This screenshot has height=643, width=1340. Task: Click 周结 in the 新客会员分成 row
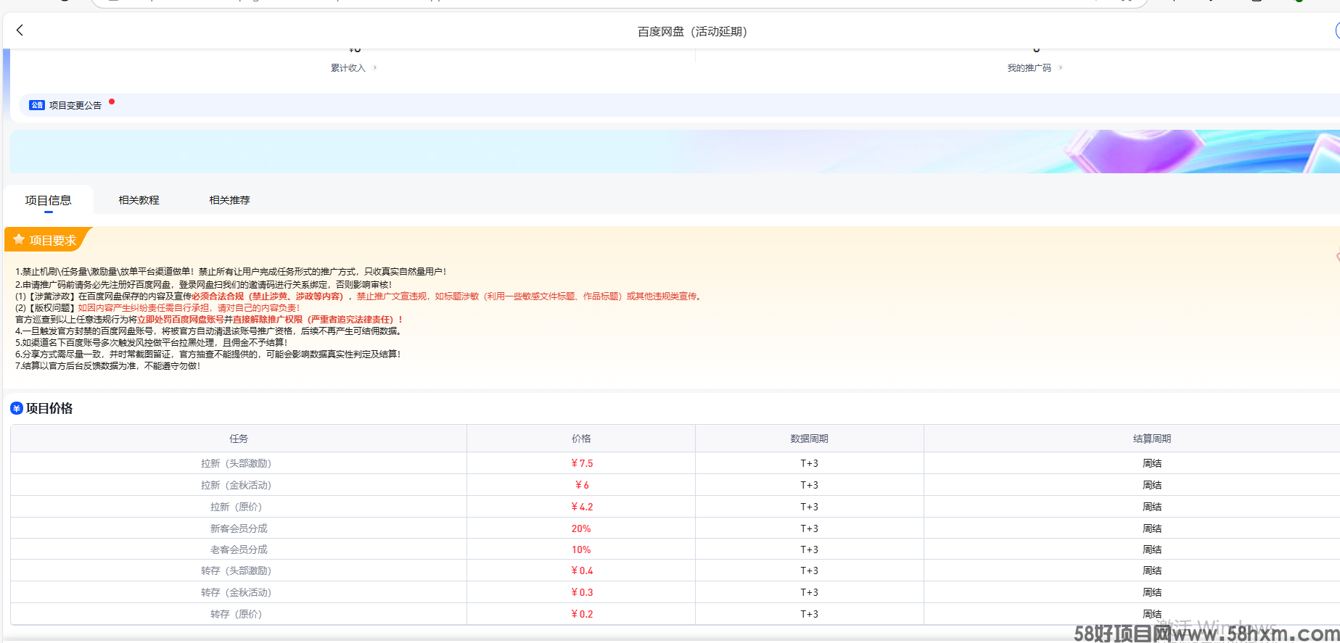(x=1152, y=528)
